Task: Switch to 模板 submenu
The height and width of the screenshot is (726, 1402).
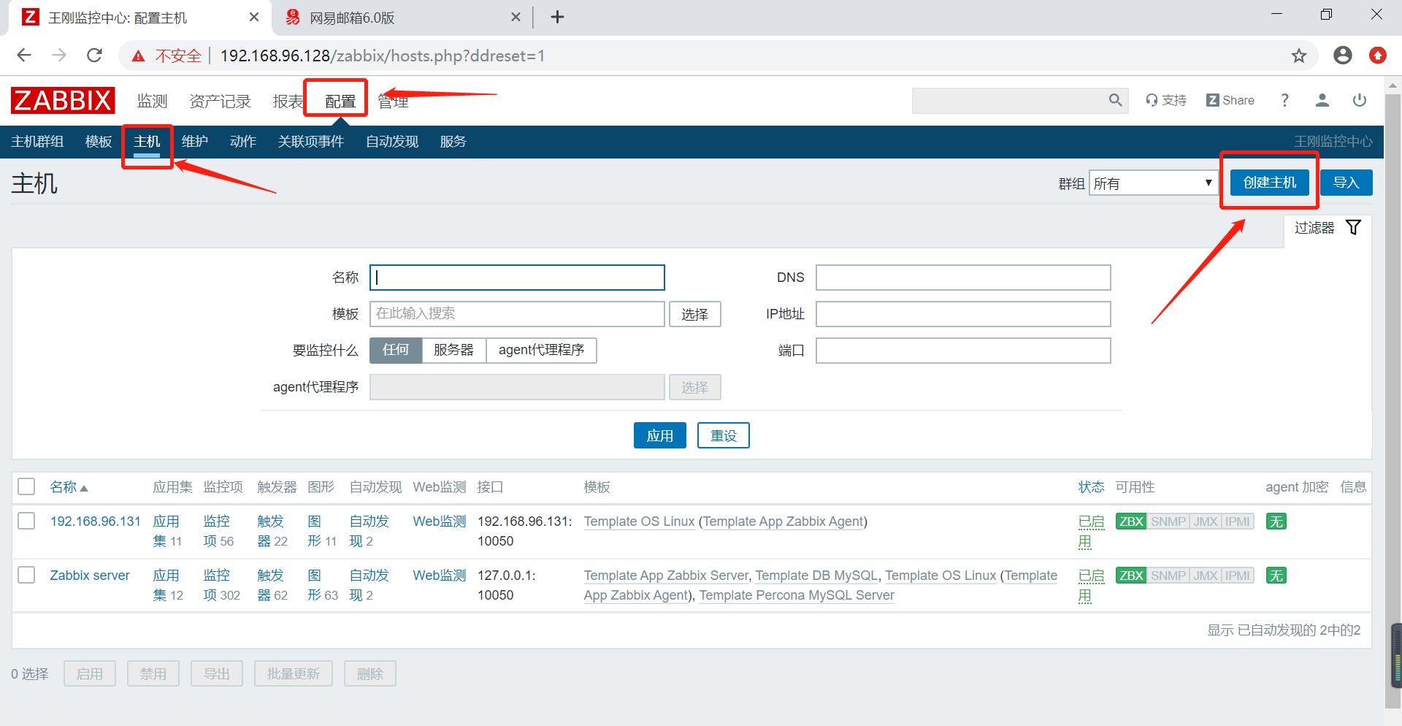Action: [x=99, y=142]
